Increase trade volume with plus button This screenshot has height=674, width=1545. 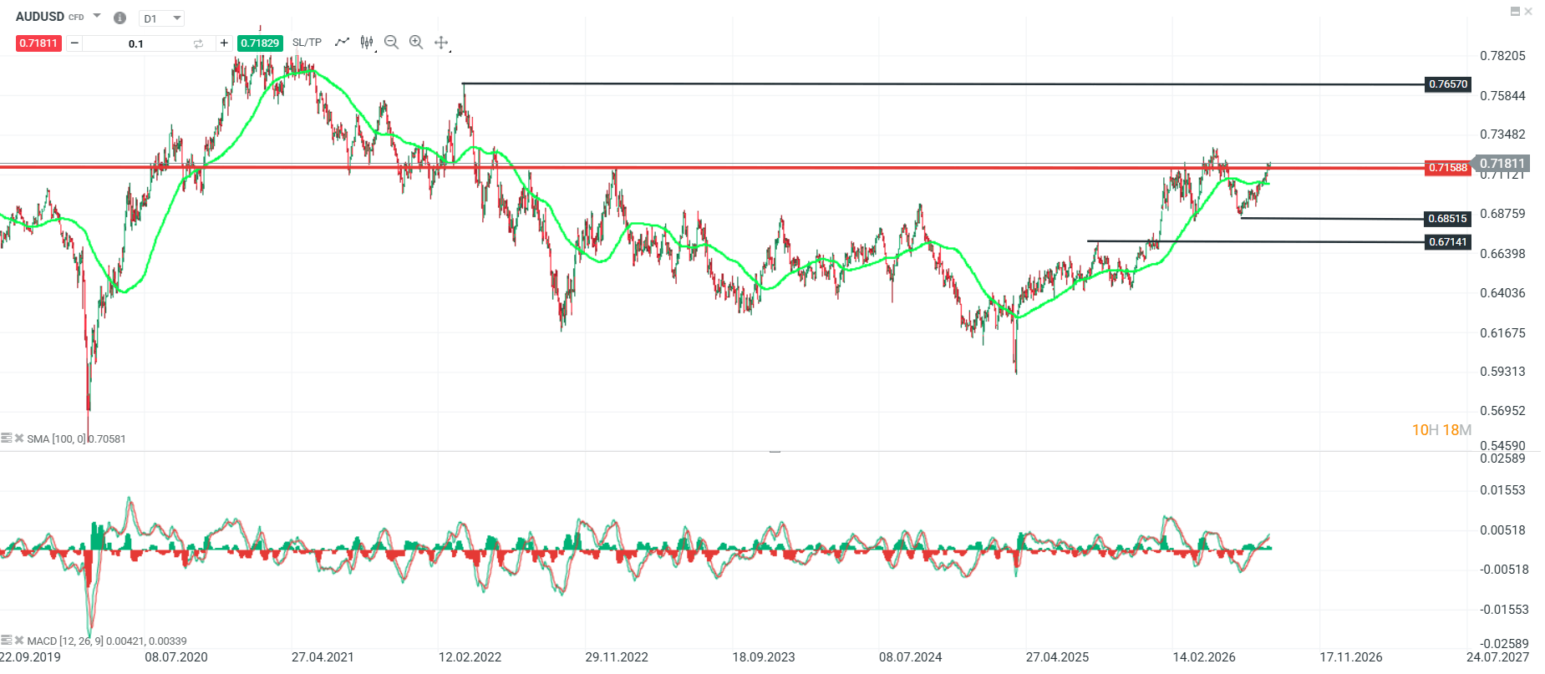click(x=224, y=43)
